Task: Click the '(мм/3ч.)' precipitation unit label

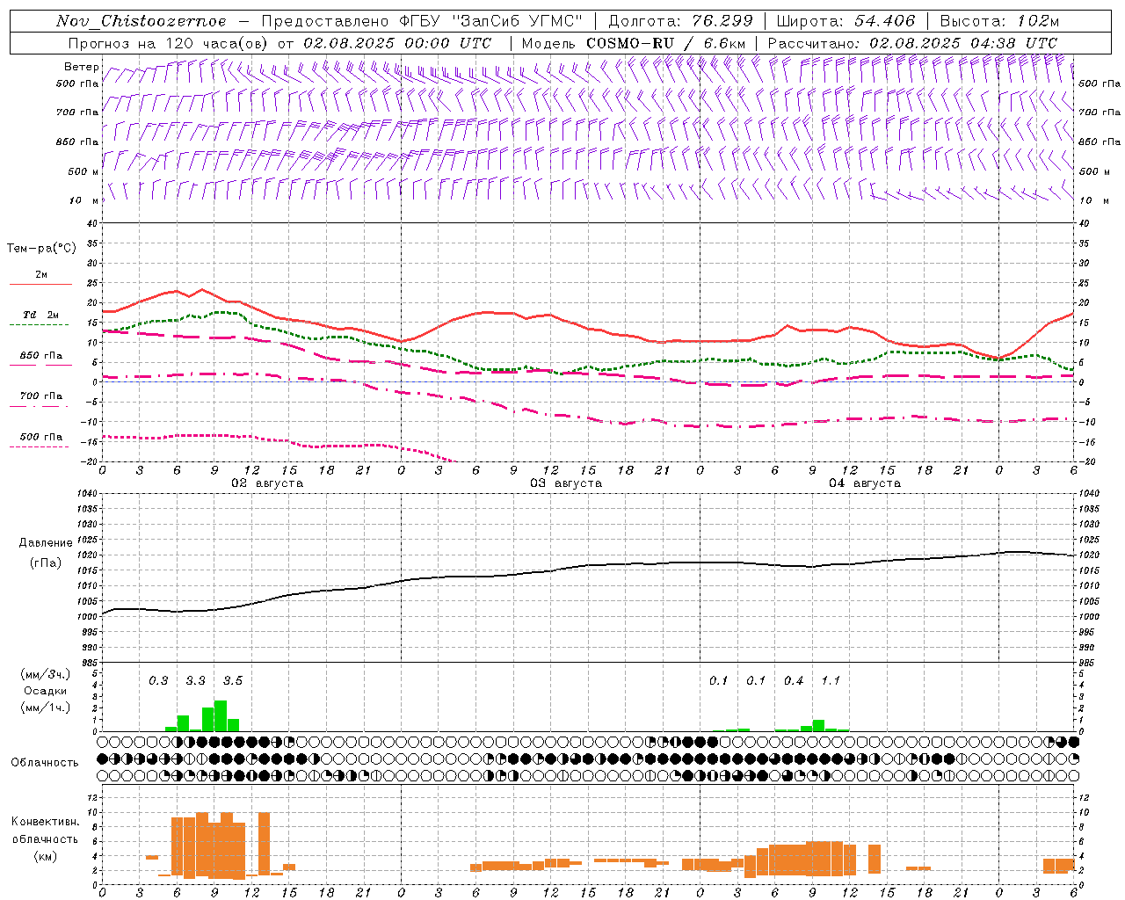Action: [x=46, y=674]
